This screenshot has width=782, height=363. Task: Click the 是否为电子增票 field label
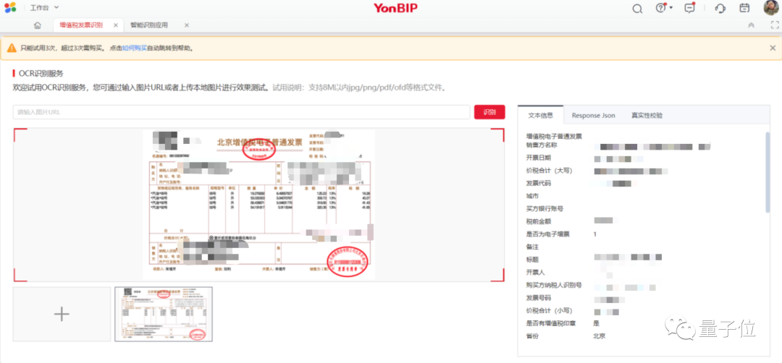[x=547, y=234]
